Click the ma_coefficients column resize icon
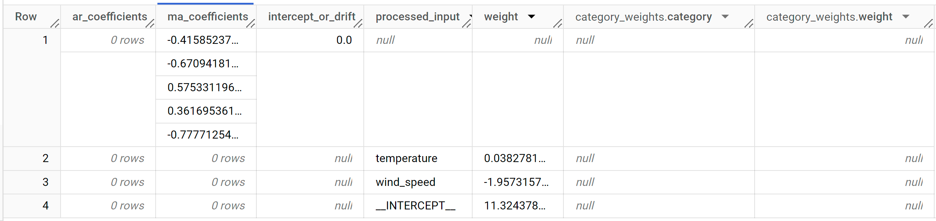 click(x=251, y=24)
